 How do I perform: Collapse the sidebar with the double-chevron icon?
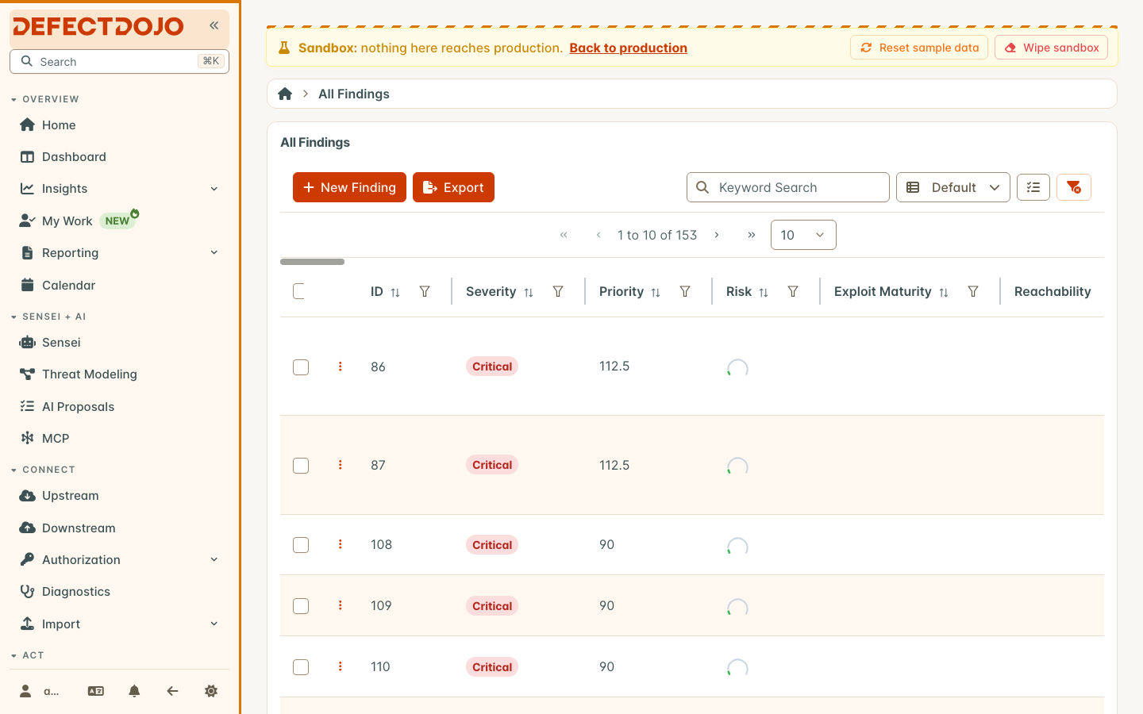(214, 25)
